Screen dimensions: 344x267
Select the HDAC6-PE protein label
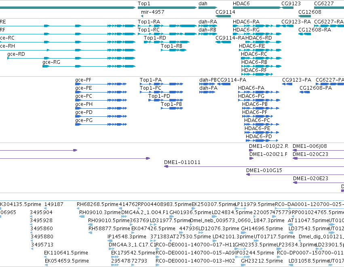257,128
